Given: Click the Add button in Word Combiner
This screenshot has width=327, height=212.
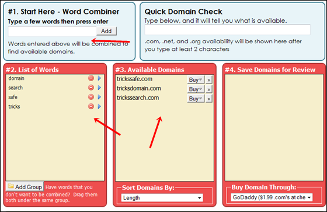Looking at the screenshot, I should [x=106, y=31].
